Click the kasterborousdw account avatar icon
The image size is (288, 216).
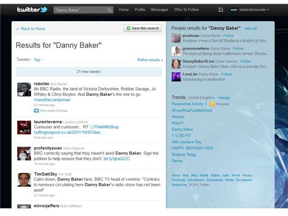[x=234, y=10]
